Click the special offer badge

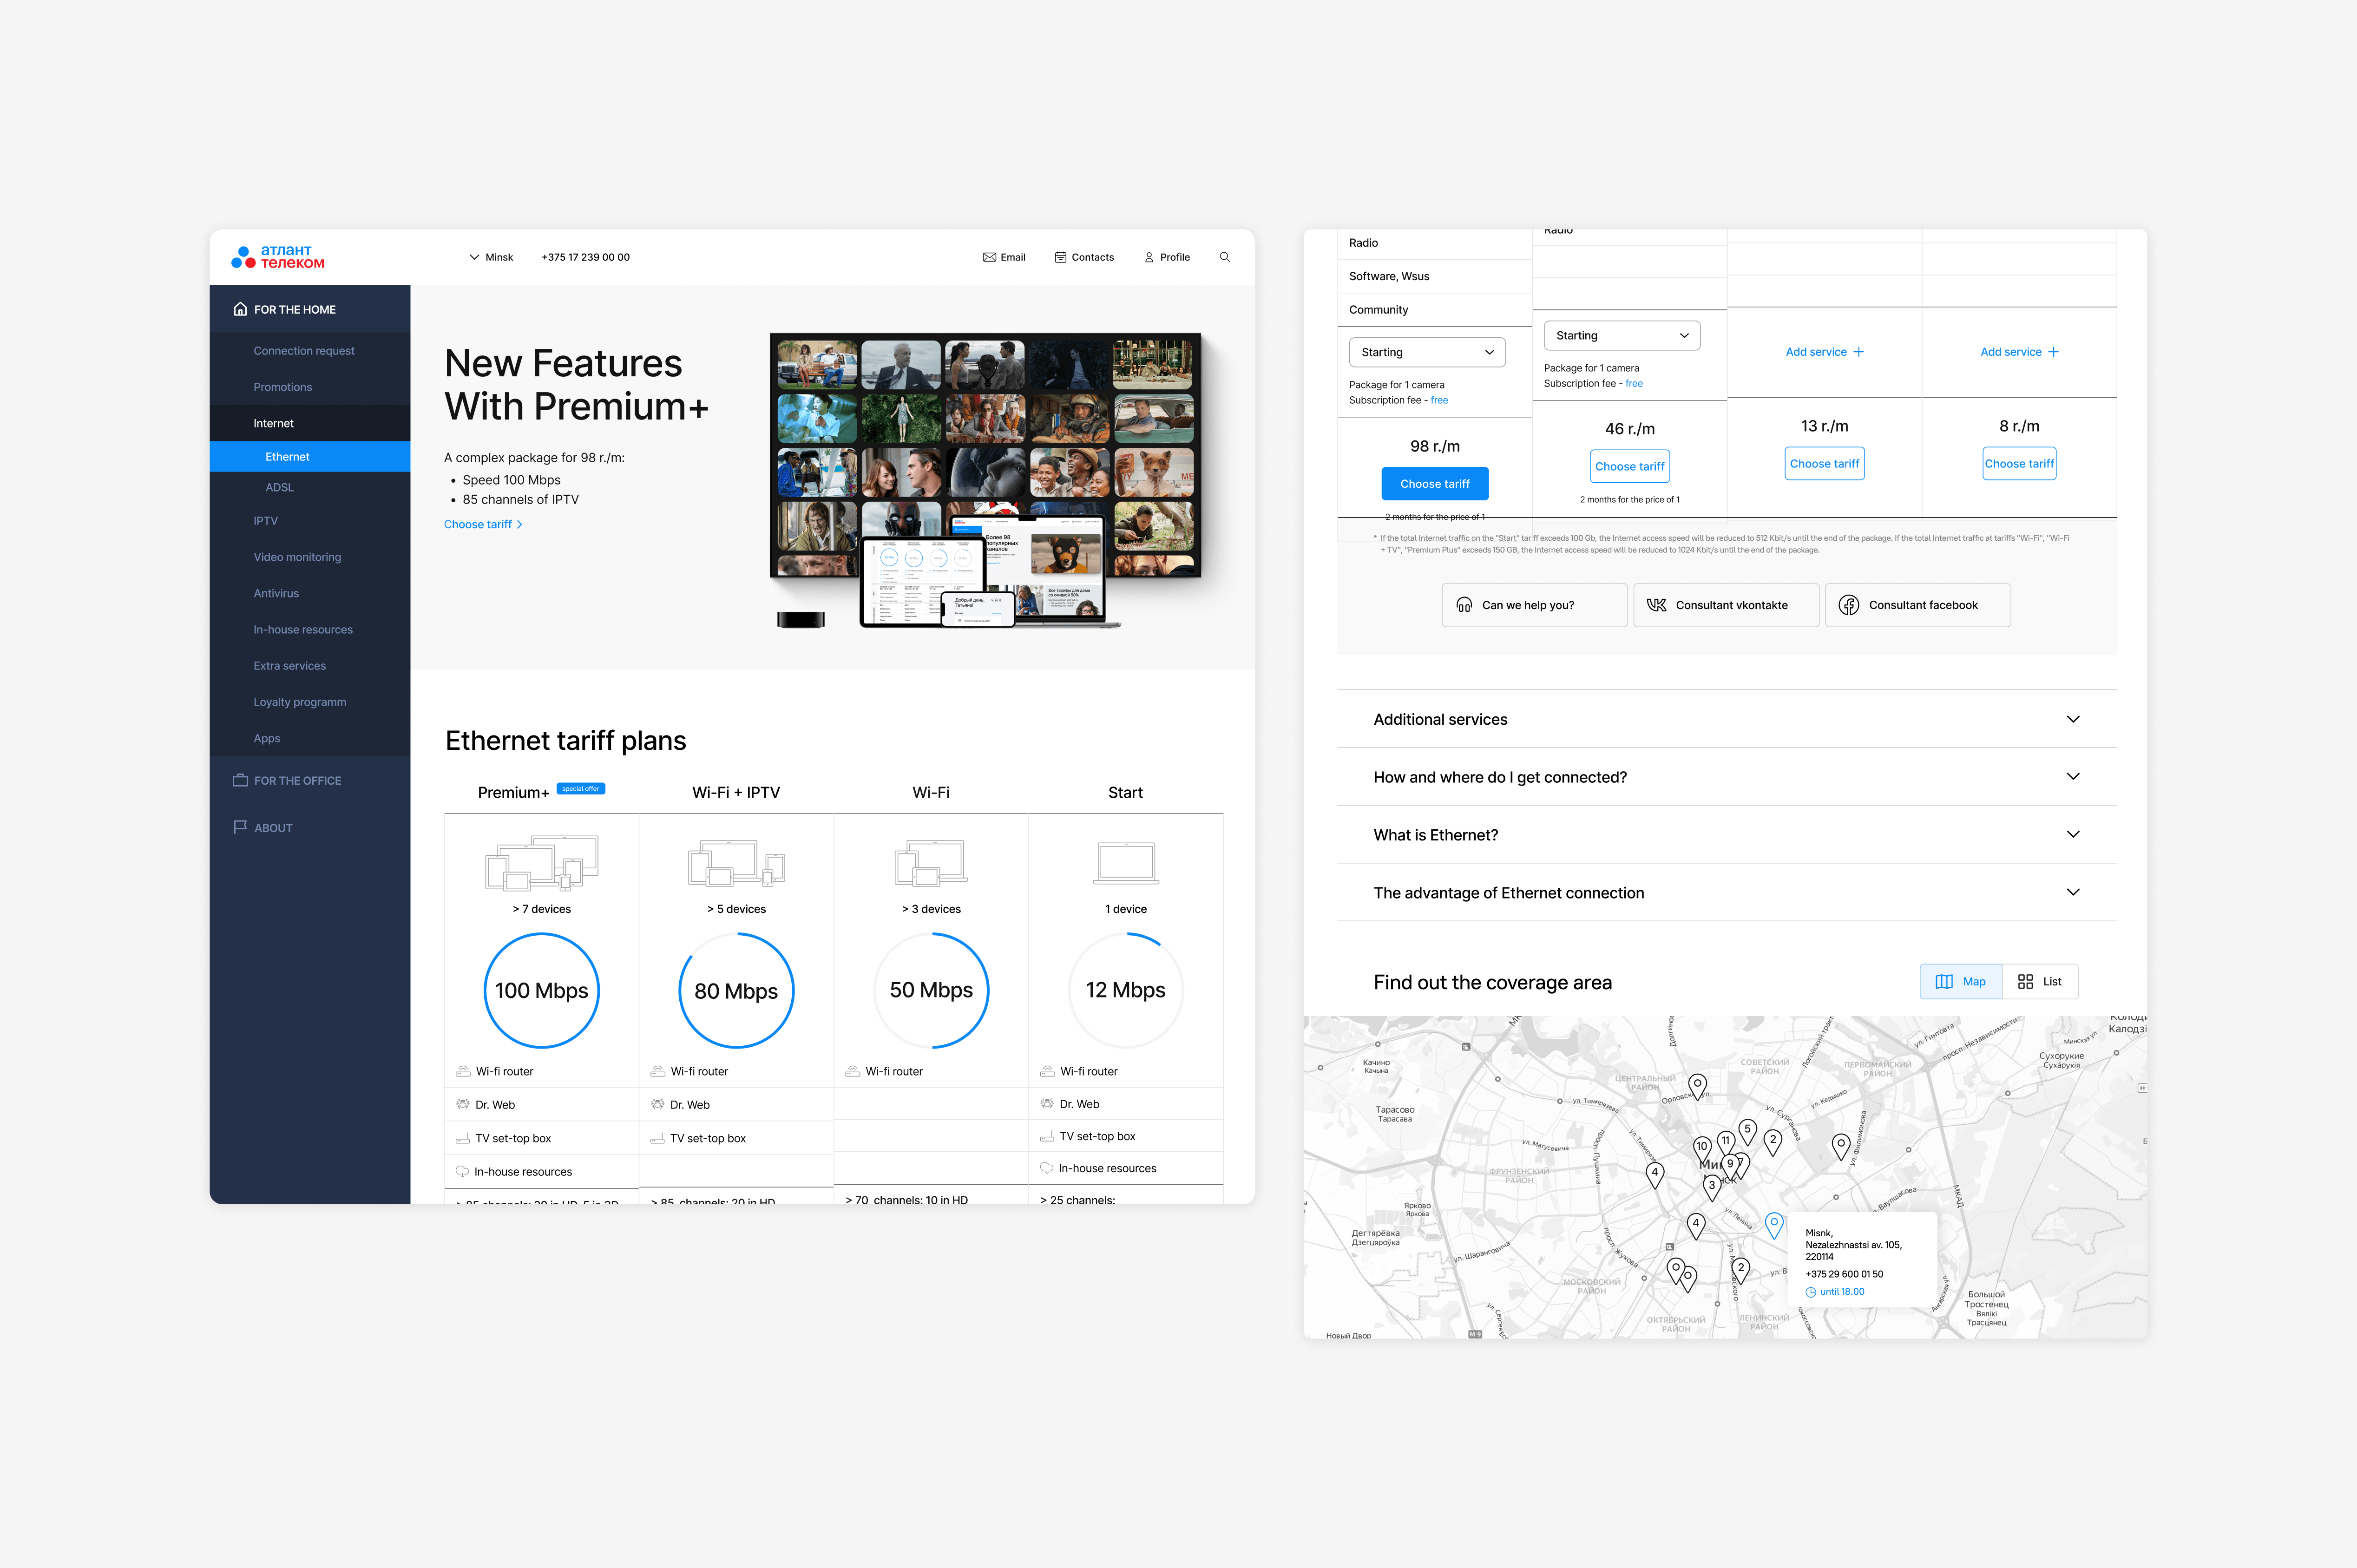tap(580, 789)
